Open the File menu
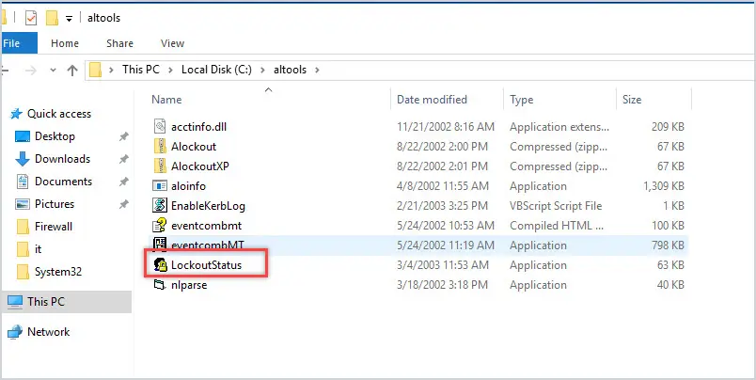This screenshot has width=756, height=380. (x=19, y=43)
